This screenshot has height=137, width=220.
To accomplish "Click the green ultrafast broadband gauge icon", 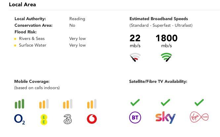I will pyautogui.click(x=166, y=58).
